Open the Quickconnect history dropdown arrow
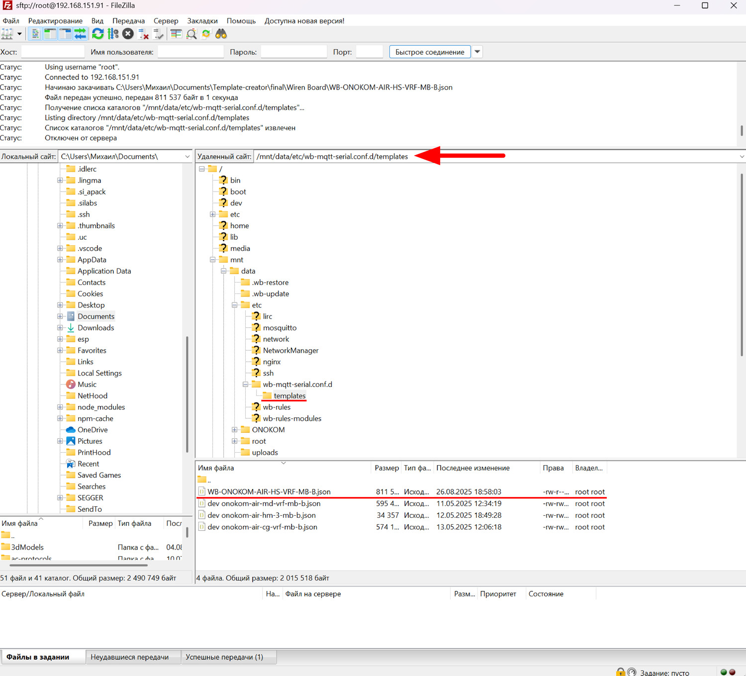 (477, 52)
